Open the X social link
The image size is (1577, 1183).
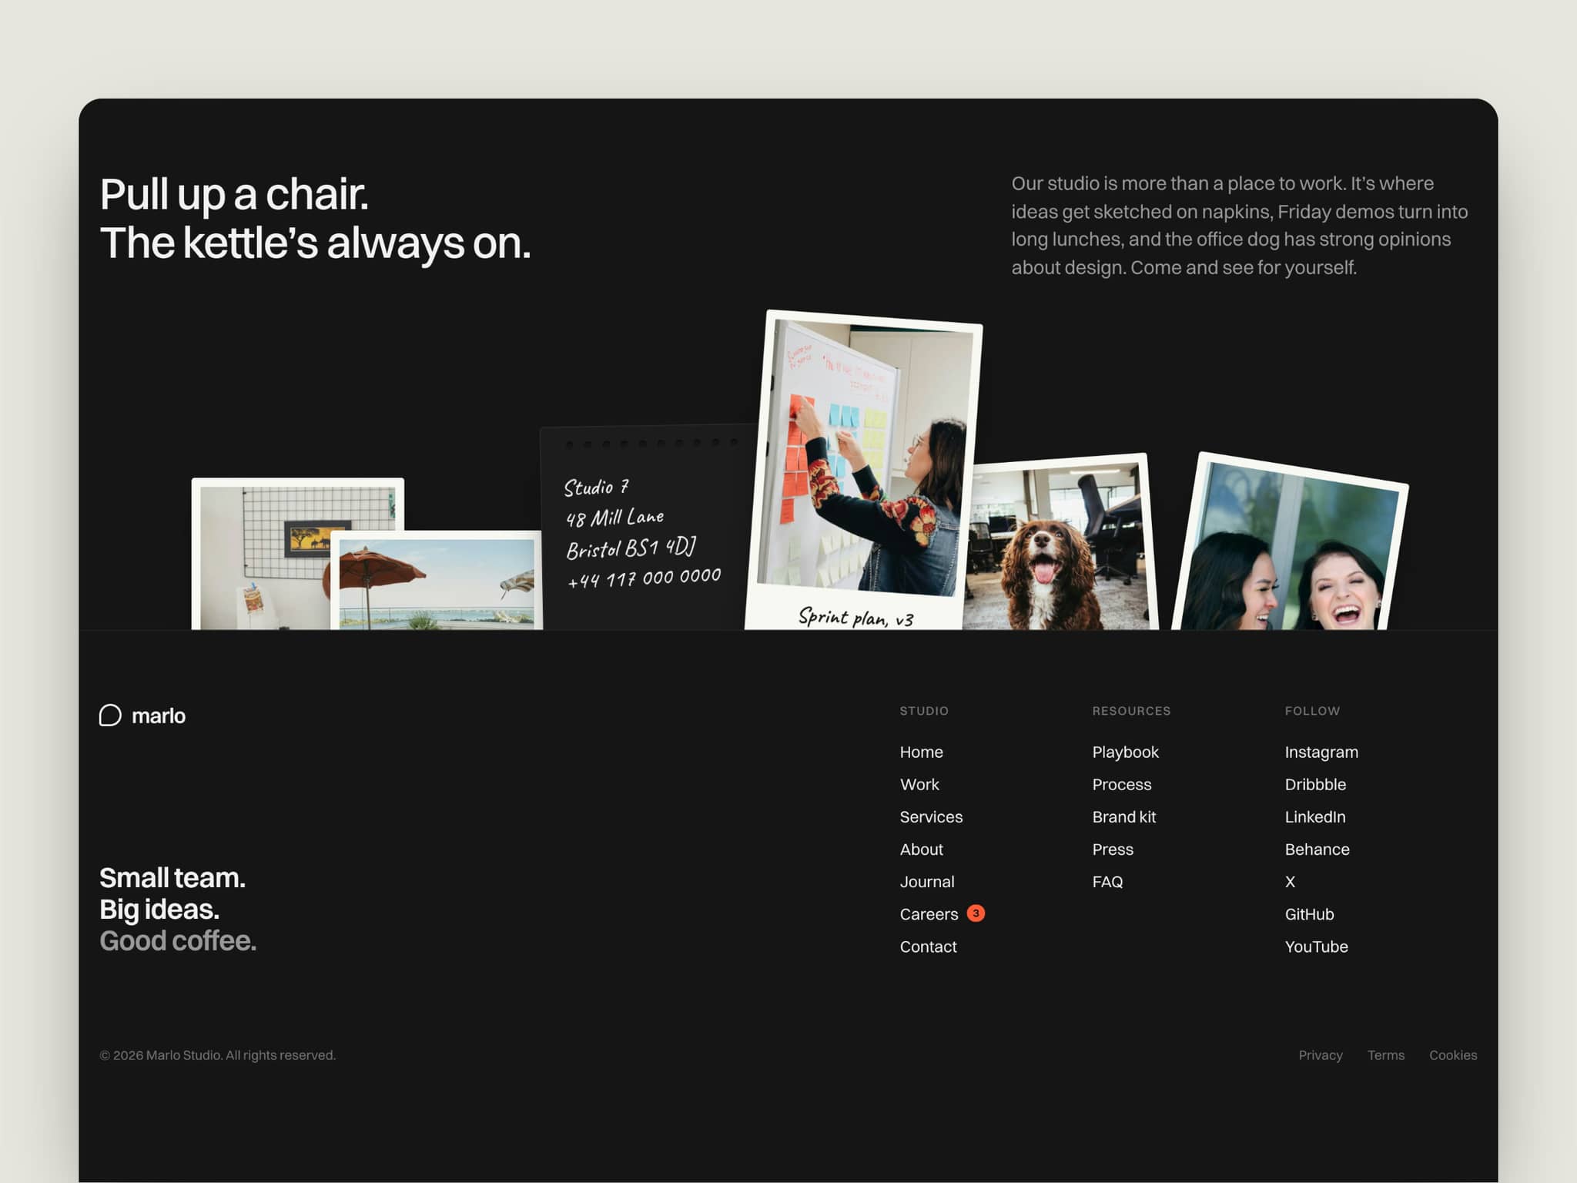click(x=1290, y=881)
